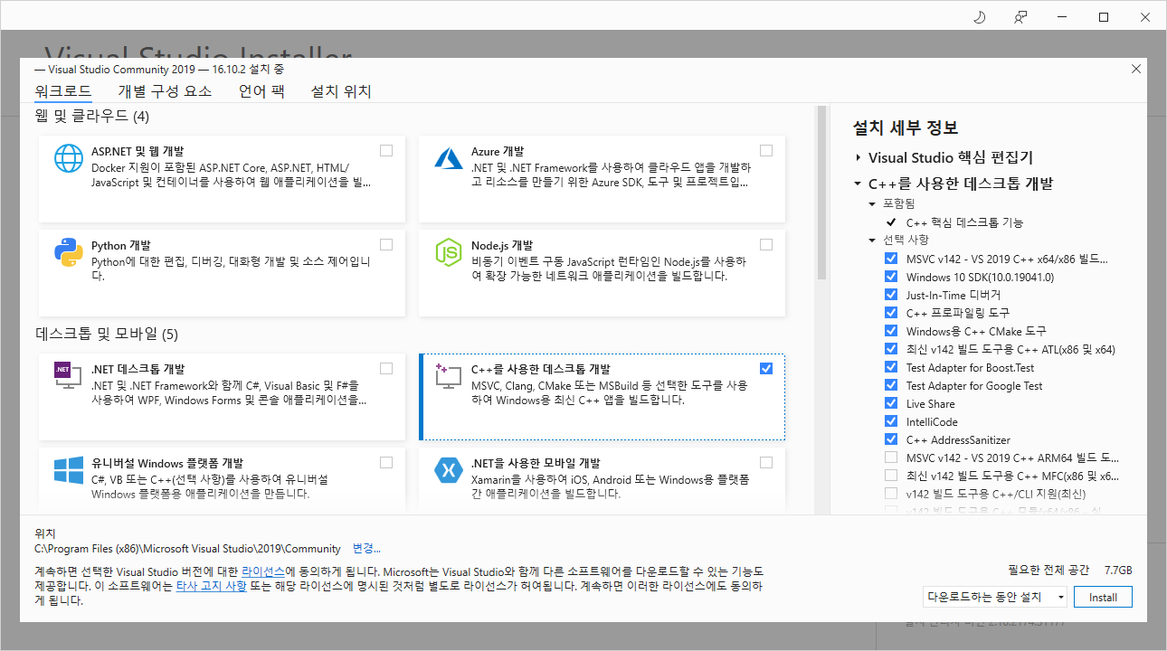
Task: Open the 타사 고지 사항 link
Action: click(x=211, y=586)
